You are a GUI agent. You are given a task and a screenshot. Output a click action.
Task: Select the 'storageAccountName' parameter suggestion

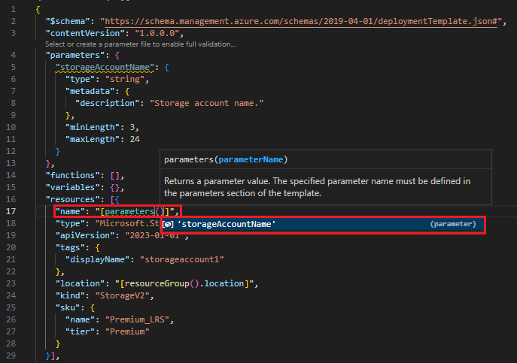323,224
